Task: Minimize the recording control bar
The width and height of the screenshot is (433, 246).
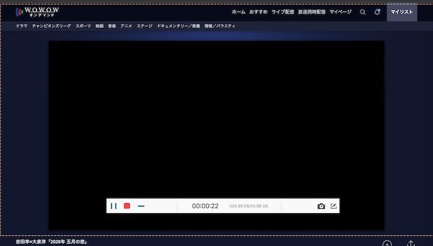Action: click(141, 206)
